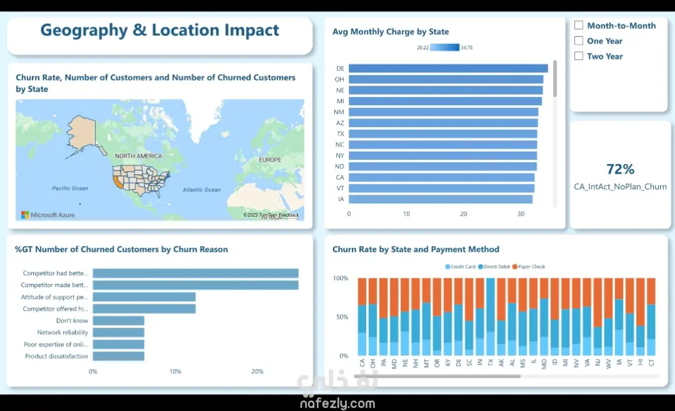Open the map Feedback link

[288, 215]
